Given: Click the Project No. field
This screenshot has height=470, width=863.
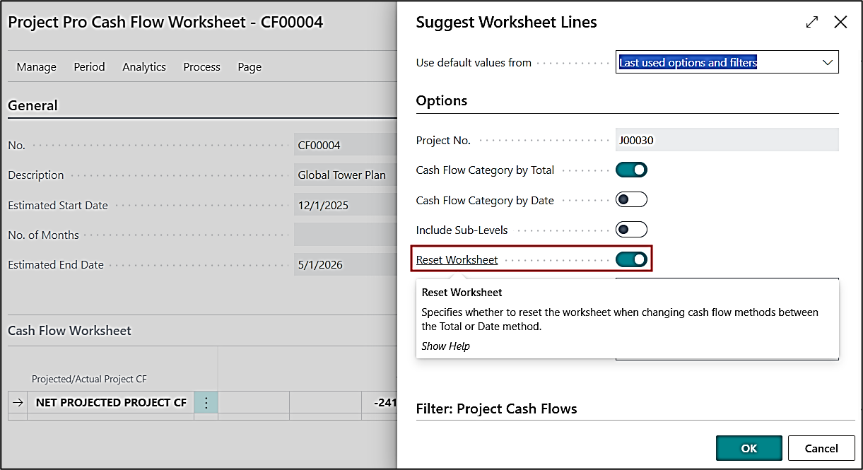Looking at the screenshot, I should pyautogui.click(x=727, y=140).
